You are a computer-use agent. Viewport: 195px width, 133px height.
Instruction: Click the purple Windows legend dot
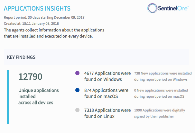point(77,73)
